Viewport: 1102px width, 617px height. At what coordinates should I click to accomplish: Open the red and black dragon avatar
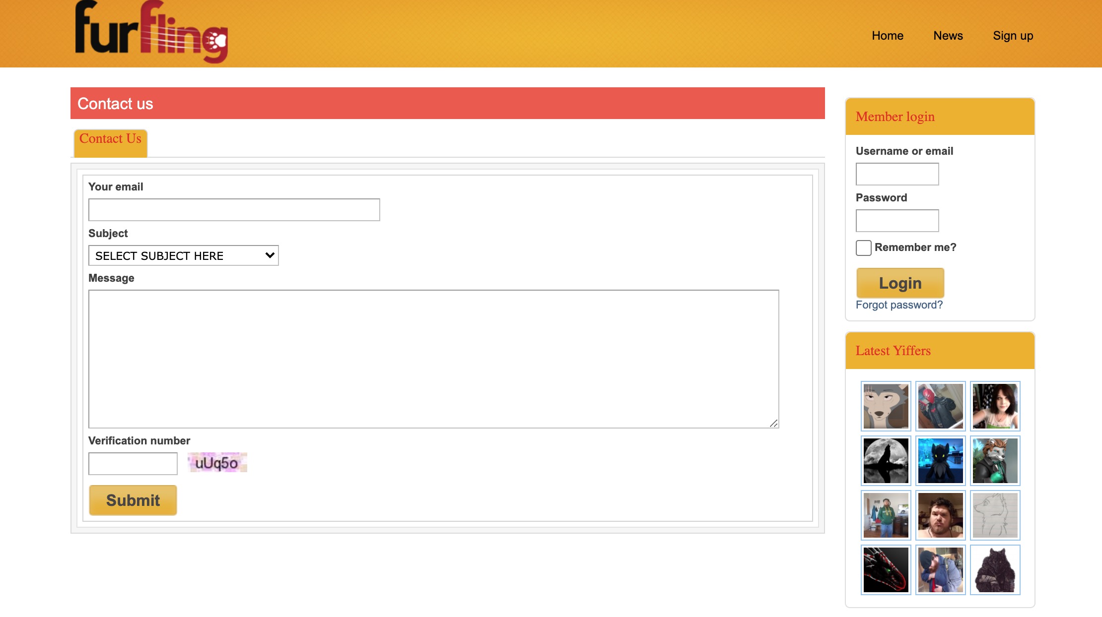click(886, 570)
